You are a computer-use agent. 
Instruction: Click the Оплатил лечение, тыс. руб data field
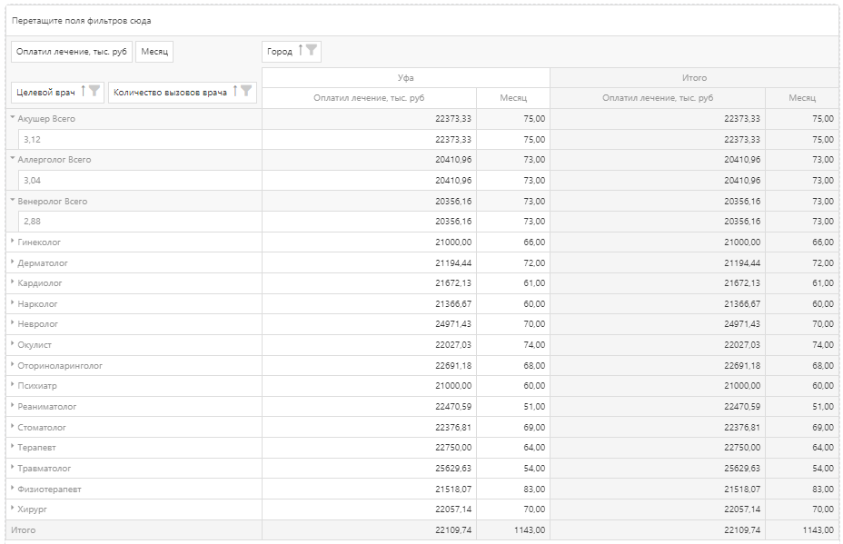pyautogui.click(x=72, y=52)
